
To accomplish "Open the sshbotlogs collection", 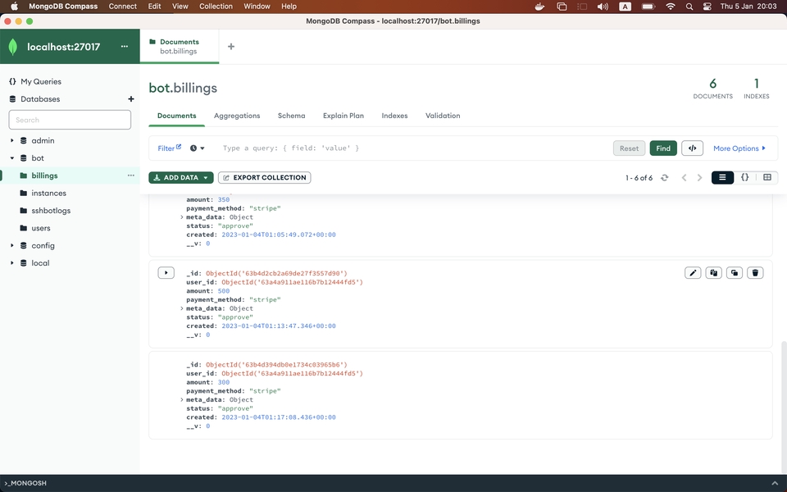I will coord(50,211).
